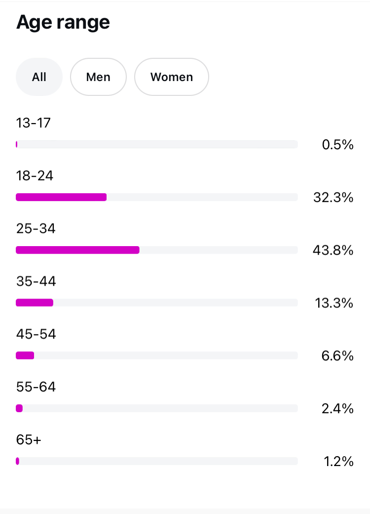Tap the 35-44 age label

point(36,282)
